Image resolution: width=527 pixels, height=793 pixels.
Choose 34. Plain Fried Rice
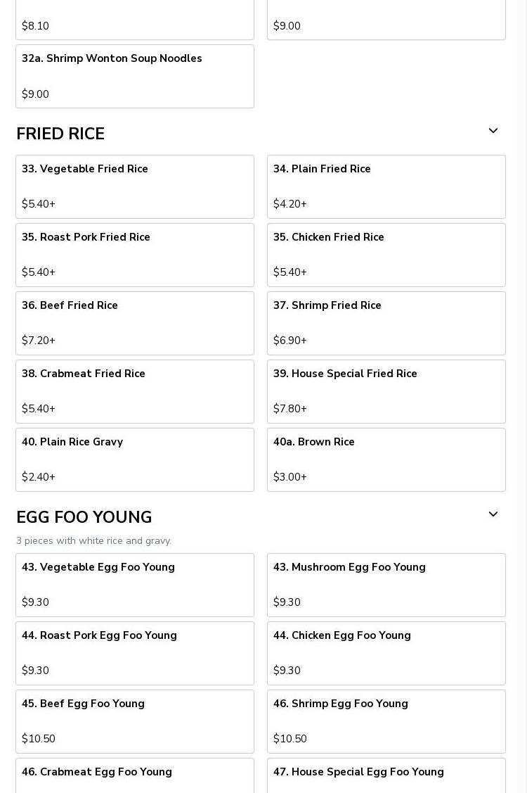386,186
